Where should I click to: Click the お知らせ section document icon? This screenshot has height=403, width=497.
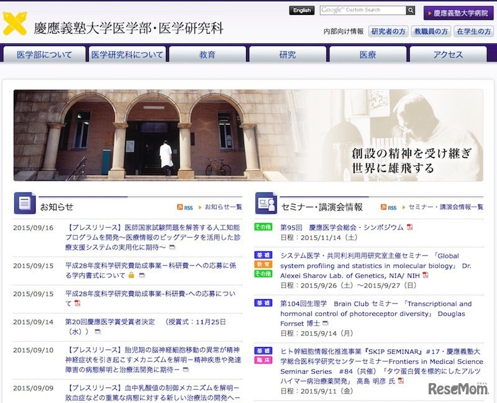coord(24,204)
